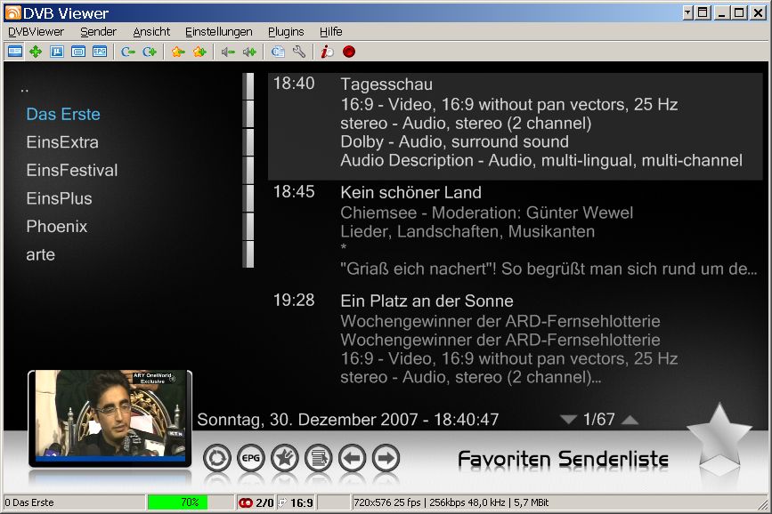Image resolution: width=772 pixels, height=514 pixels.
Task: Page down with the arrow left of 1/67
Action: [568, 420]
